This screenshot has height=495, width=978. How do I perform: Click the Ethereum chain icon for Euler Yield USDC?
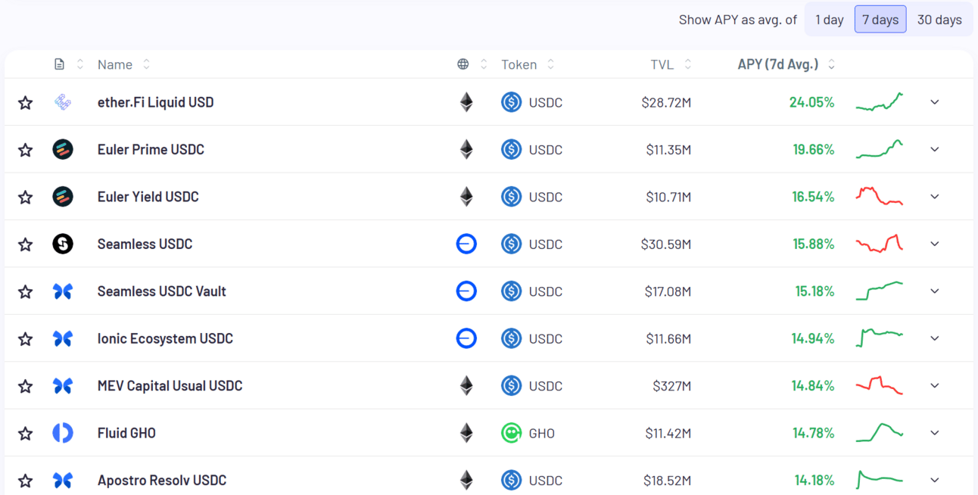tap(466, 197)
